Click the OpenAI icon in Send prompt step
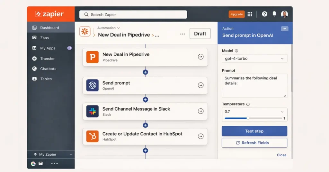The width and height of the screenshot is (329, 172). [x=93, y=85]
